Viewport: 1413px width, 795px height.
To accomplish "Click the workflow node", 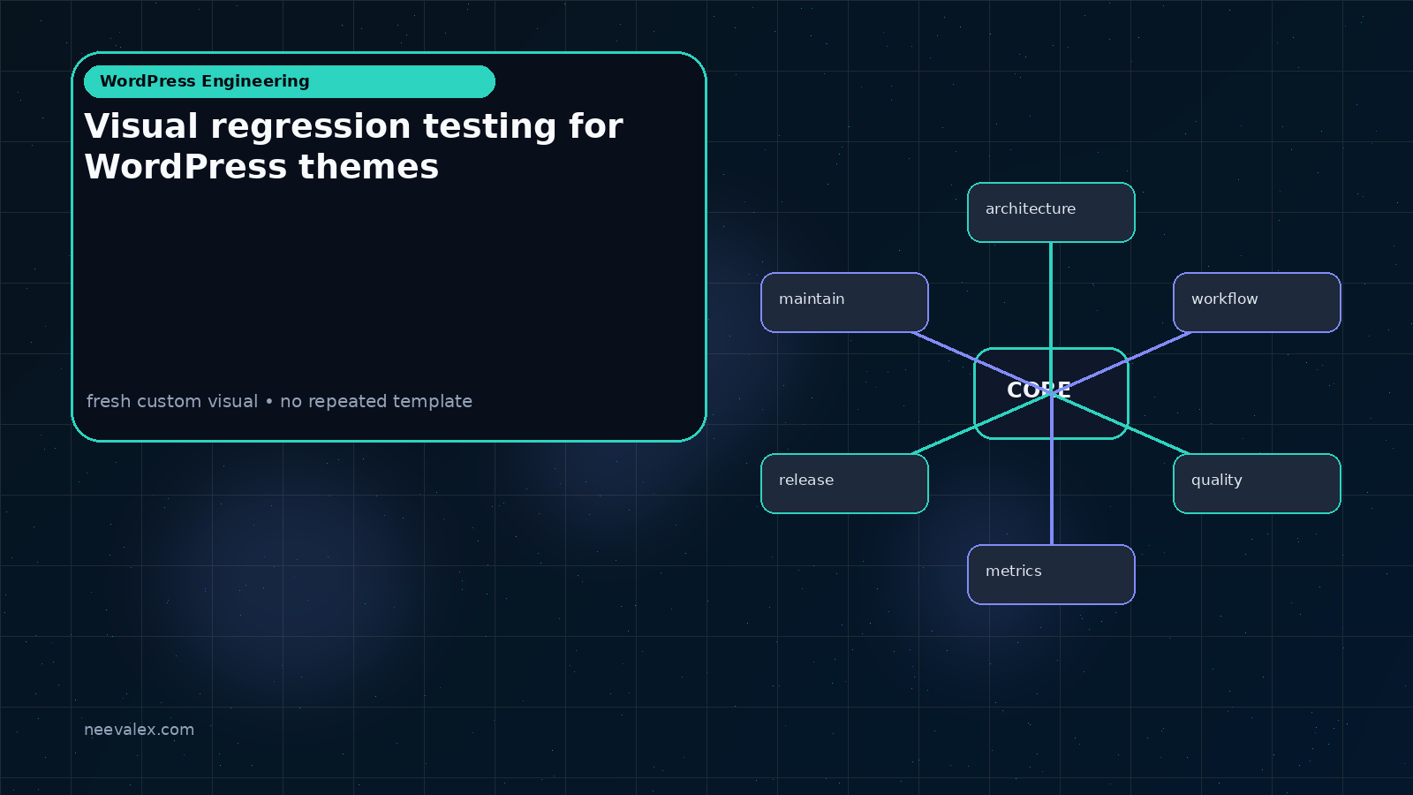I will pos(1257,302).
